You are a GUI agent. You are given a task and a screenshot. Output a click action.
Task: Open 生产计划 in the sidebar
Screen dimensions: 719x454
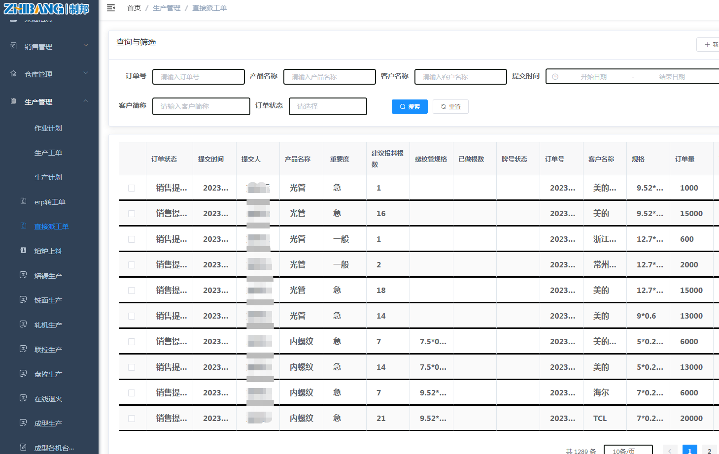(x=48, y=177)
